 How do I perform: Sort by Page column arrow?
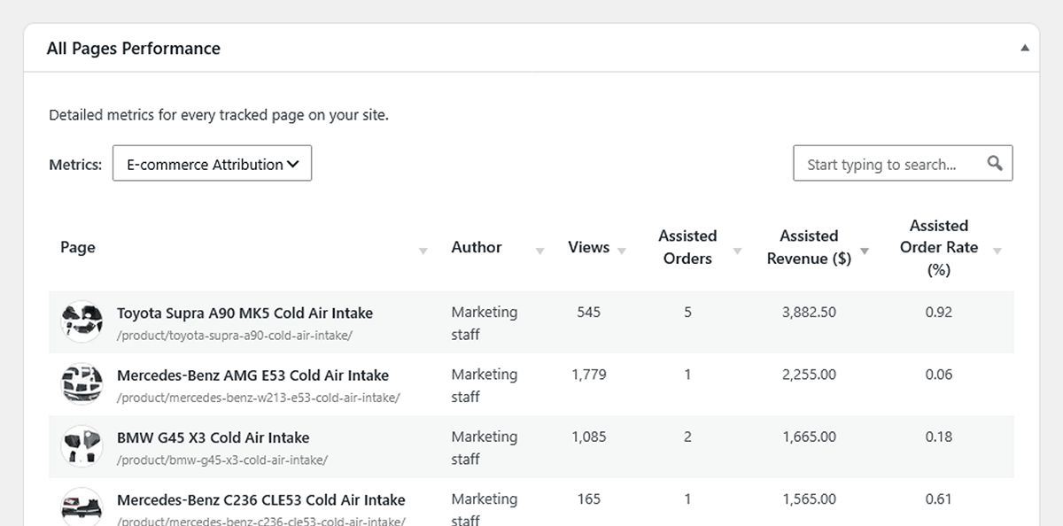pos(423,251)
